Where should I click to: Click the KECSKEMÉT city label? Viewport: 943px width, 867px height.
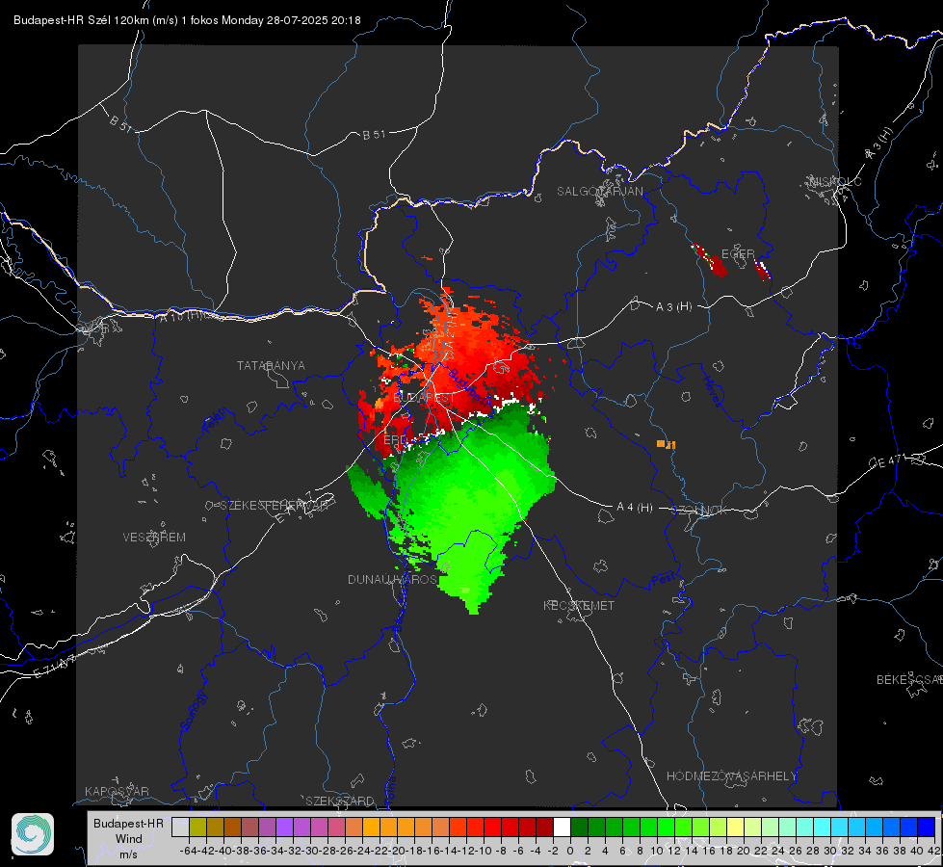coord(579,605)
